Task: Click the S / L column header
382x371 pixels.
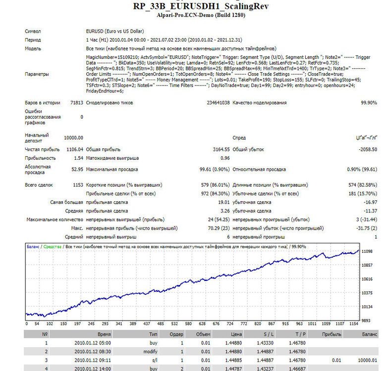Action: click(259, 334)
